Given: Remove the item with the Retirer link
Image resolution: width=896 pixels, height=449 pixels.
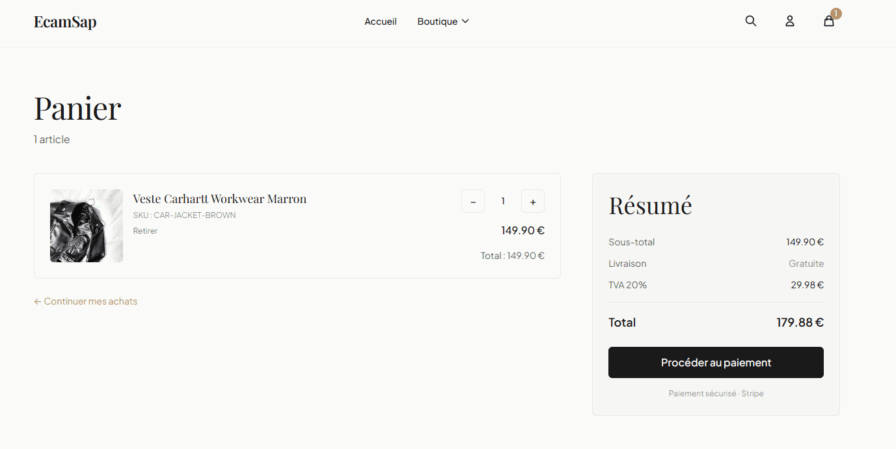Looking at the screenshot, I should (144, 230).
